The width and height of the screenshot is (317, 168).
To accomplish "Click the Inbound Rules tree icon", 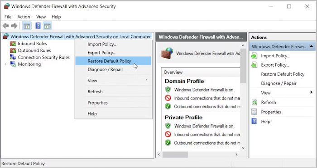I will coord(13,44).
